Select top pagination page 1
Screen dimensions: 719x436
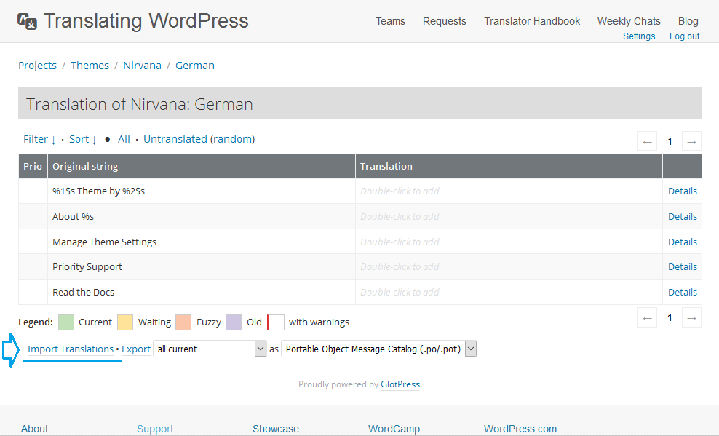(x=670, y=141)
